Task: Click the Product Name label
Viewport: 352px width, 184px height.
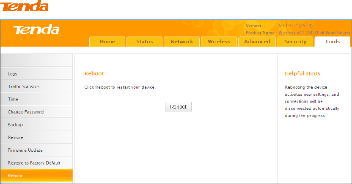Action: (260, 33)
